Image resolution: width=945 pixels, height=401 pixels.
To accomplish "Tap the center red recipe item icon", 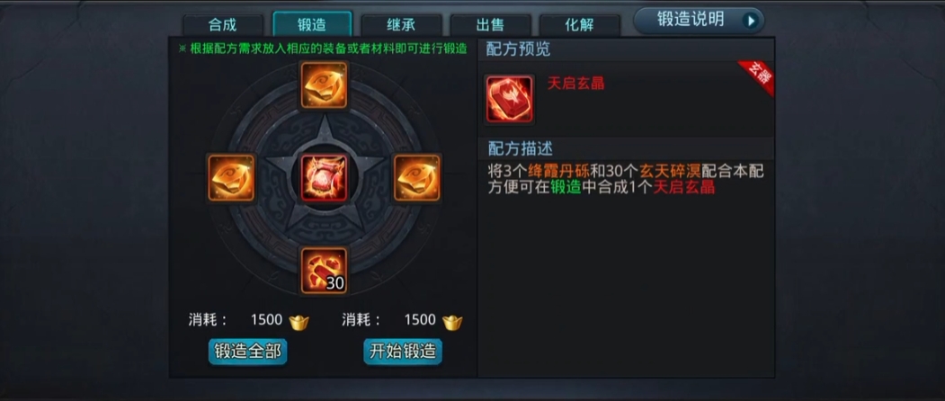I will [325, 178].
